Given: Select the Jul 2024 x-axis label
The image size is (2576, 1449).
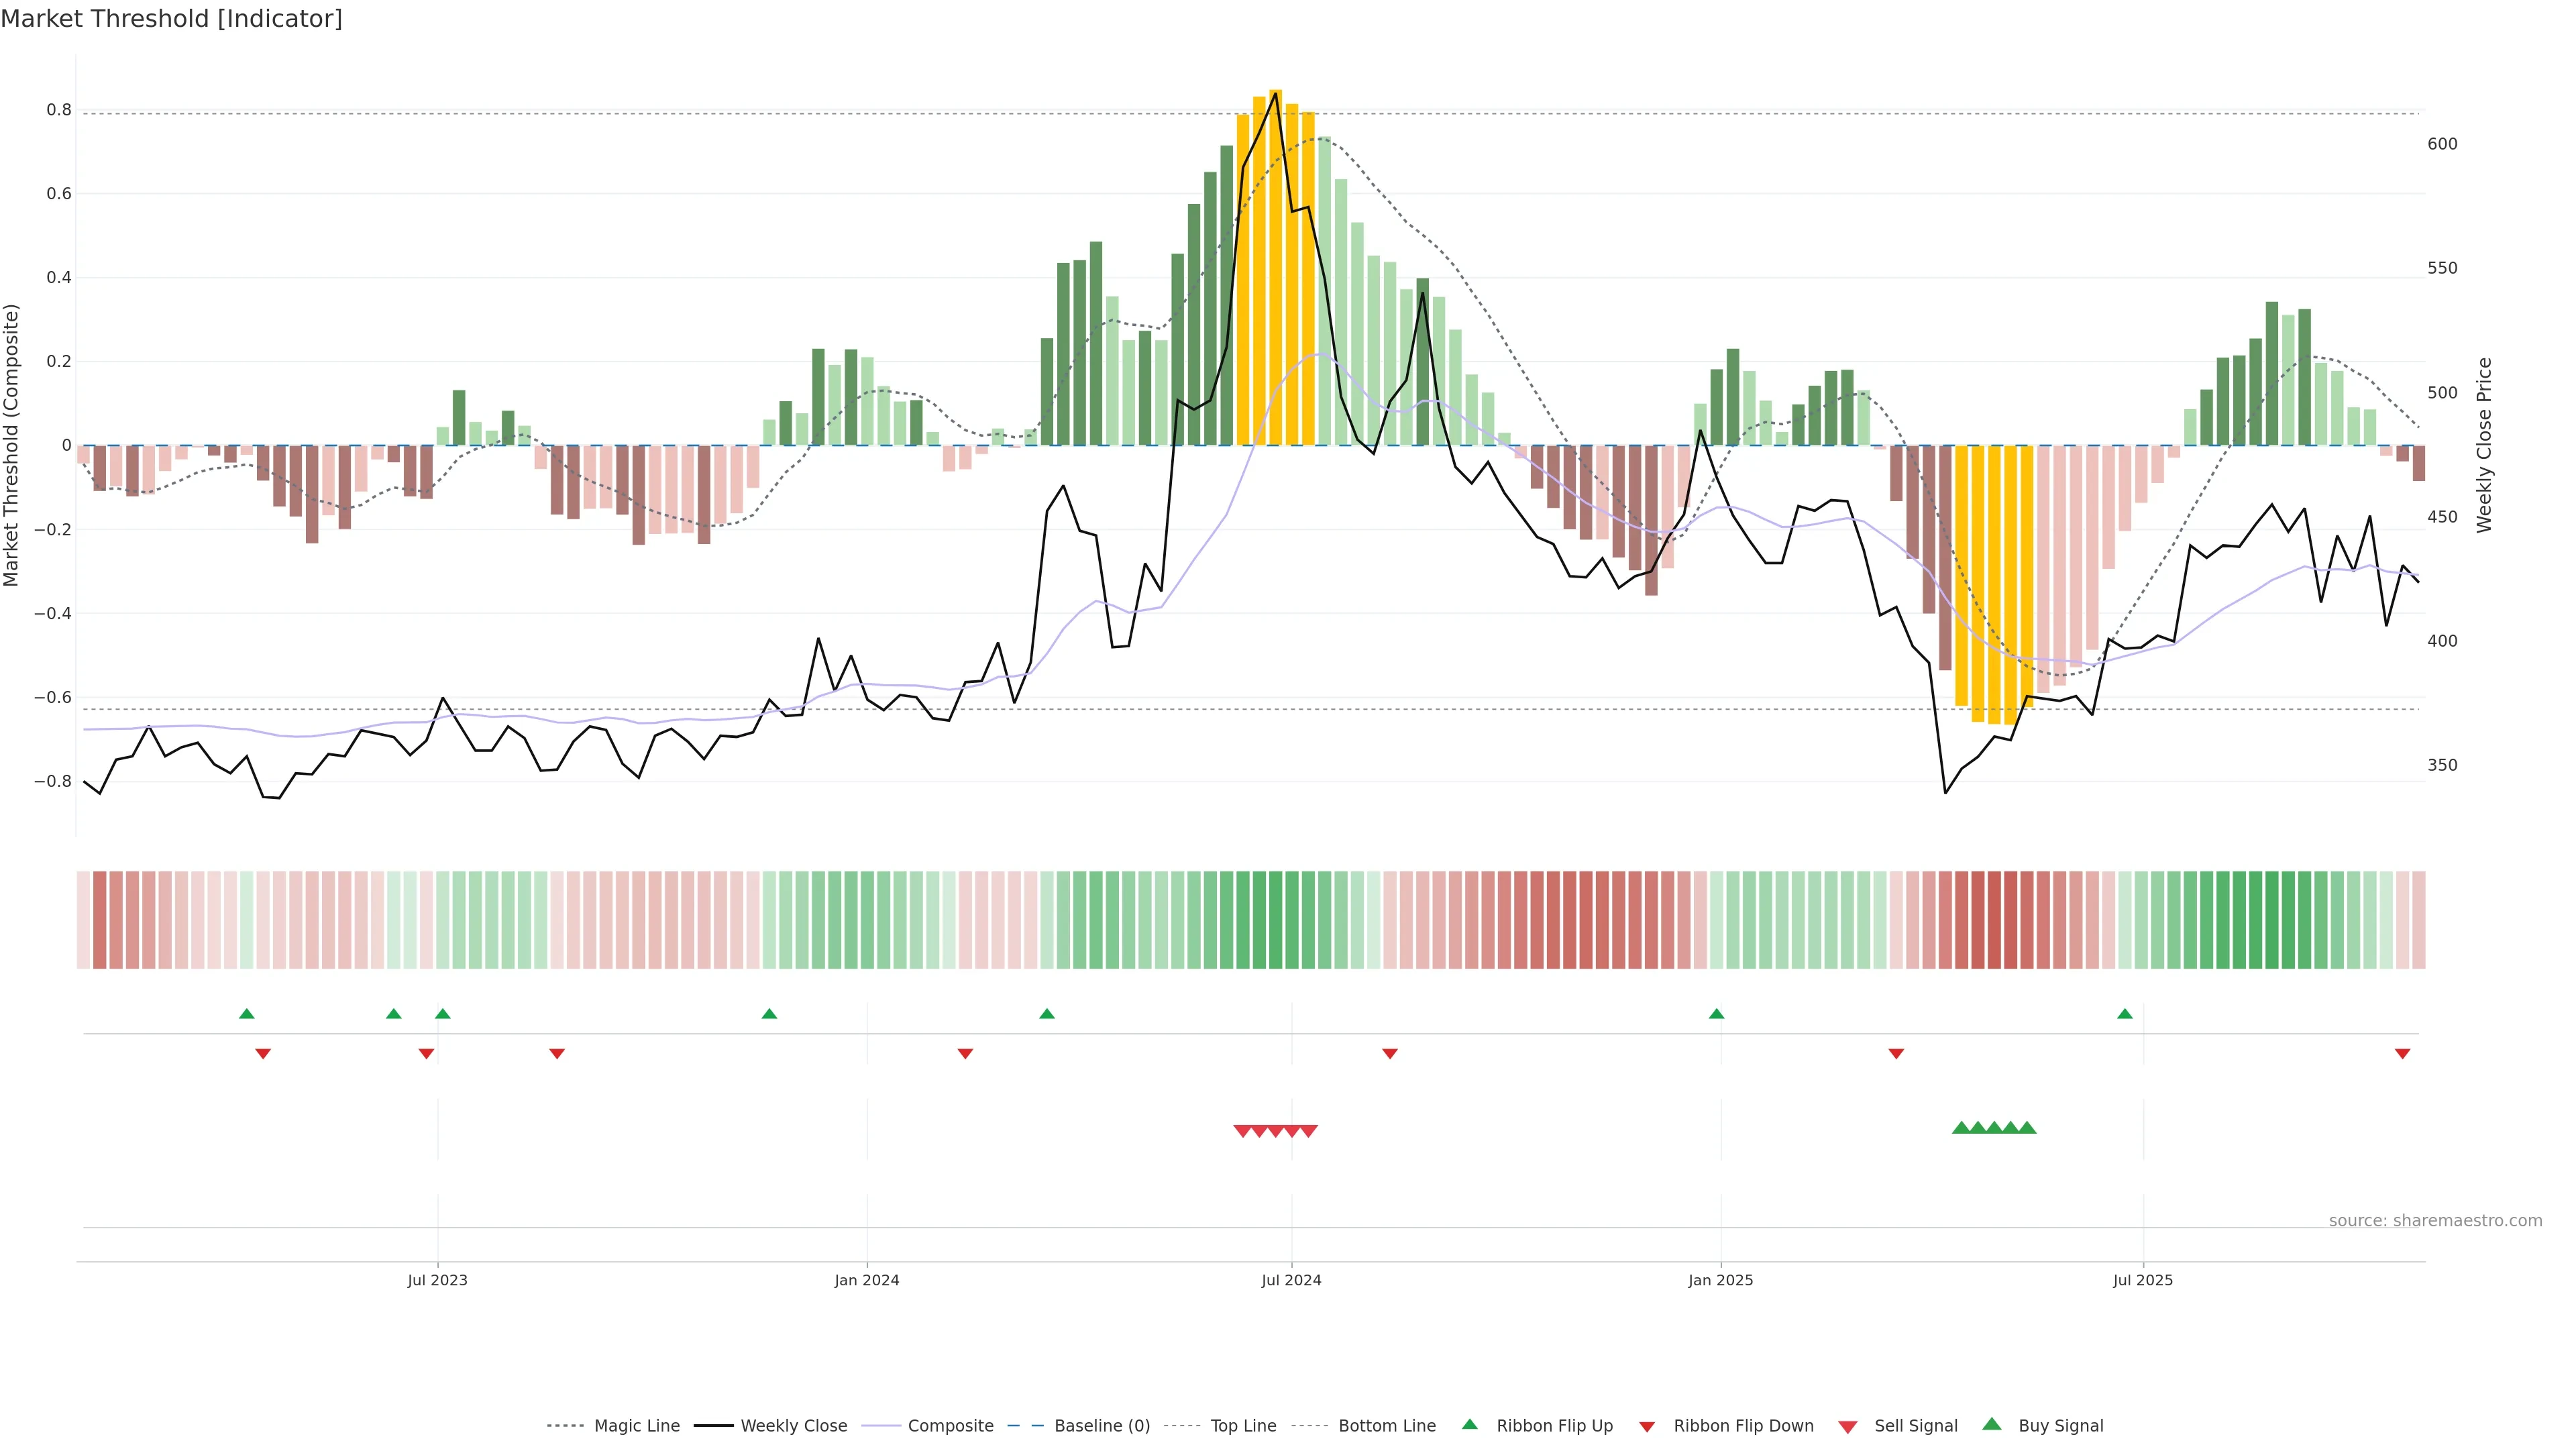Looking at the screenshot, I should click(1291, 1280).
